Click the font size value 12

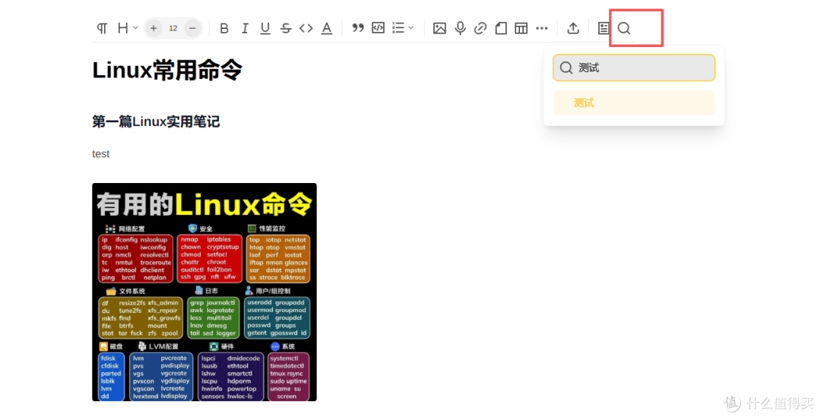coord(173,28)
